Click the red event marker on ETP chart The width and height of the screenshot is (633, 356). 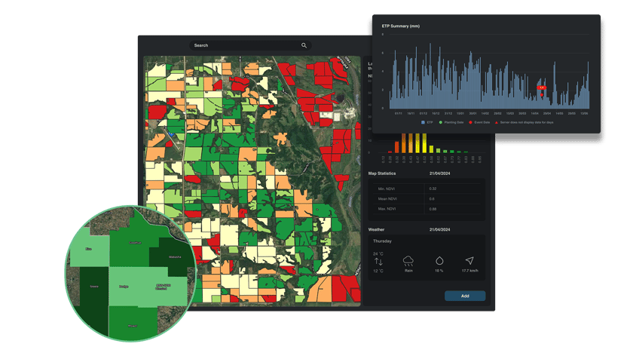point(541,88)
